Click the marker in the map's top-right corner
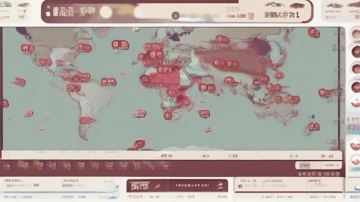Viewport: 360px width, 202px height. click(314, 33)
